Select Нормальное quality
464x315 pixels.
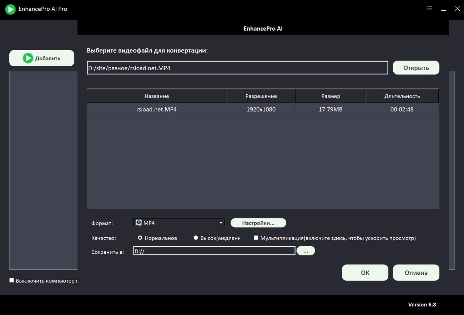140,238
